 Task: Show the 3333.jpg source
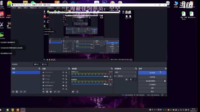click(x=63, y=76)
